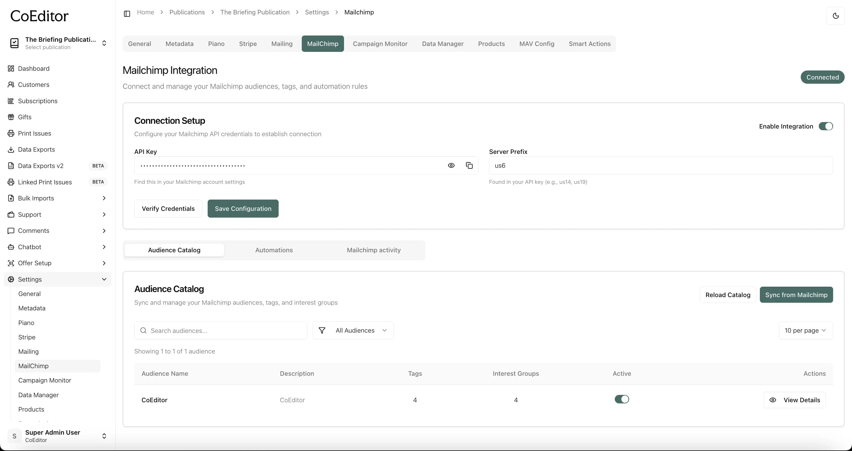Go to Gifts in sidebar
The image size is (852, 451).
(x=25, y=117)
